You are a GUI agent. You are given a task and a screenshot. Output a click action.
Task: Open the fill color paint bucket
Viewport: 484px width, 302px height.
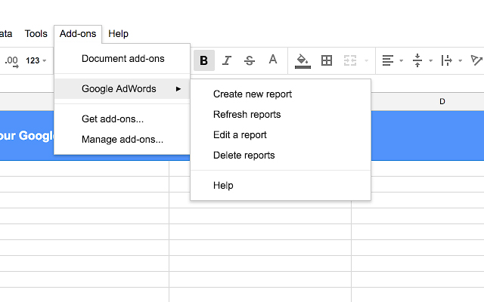(x=302, y=60)
